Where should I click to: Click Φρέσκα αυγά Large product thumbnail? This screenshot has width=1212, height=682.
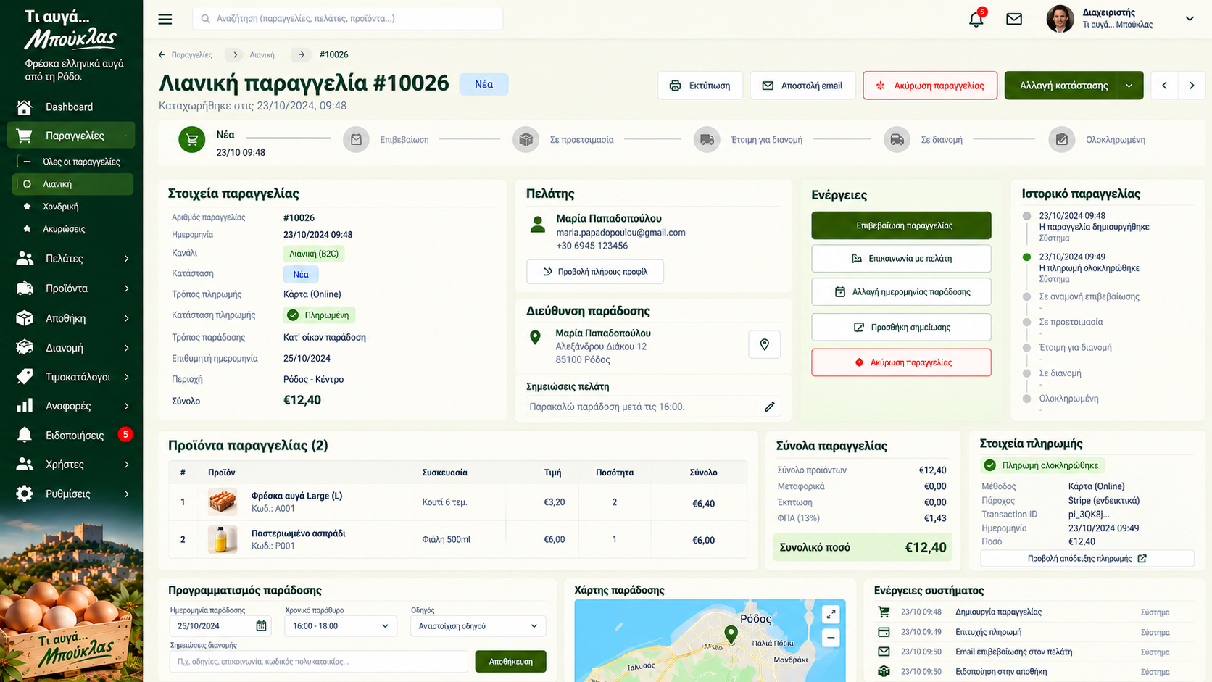coord(223,502)
